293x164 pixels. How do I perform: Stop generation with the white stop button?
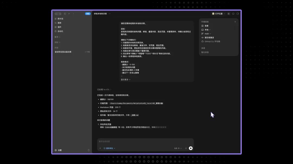coord(191,148)
